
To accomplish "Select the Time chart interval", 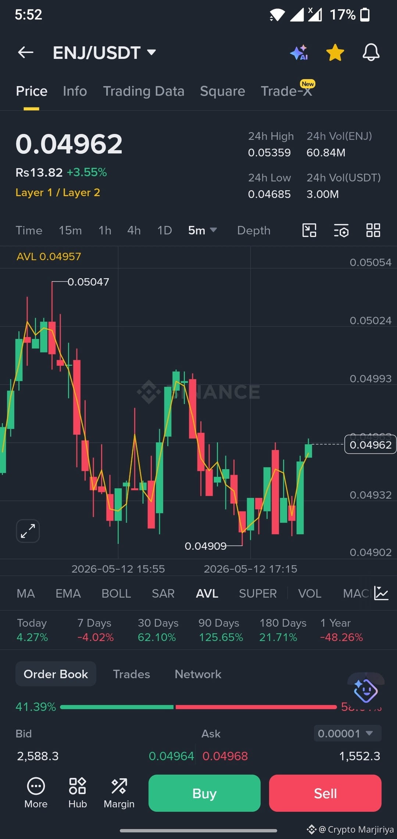I will pyautogui.click(x=29, y=230).
